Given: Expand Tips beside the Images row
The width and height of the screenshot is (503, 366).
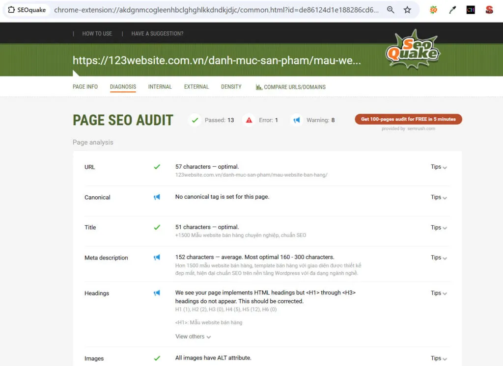Looking at the screenshot, I should pyautogui.click(x=437, y=358).
